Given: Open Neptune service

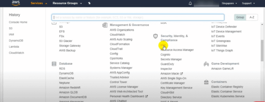Looking at the screenshot, I should pos(64,83).
